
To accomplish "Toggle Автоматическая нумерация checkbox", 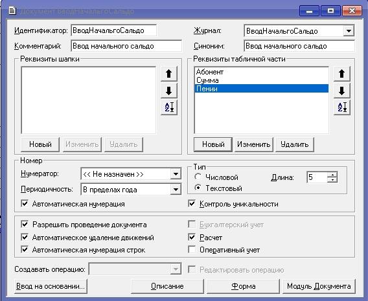I will tap(25, 203).
